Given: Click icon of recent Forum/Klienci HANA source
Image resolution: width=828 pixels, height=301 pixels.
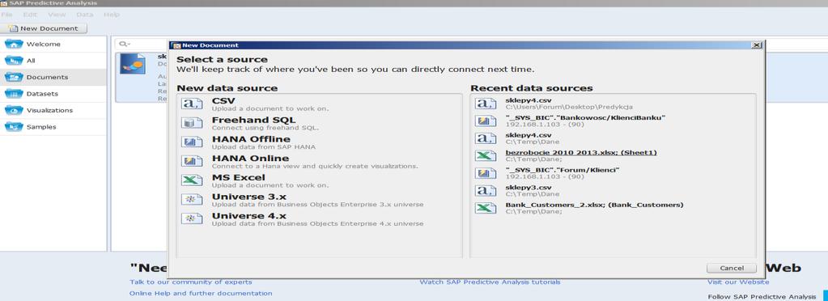Looking at the screenshot, I should (x=486, y=173).
